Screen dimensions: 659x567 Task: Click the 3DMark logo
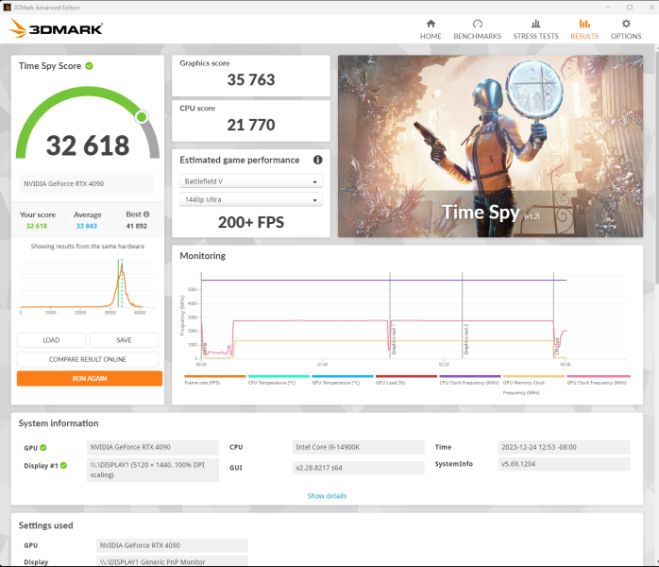(57, 29)
